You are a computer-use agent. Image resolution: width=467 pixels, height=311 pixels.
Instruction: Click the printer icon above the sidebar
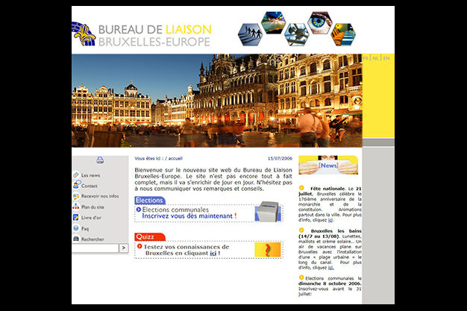100,160
